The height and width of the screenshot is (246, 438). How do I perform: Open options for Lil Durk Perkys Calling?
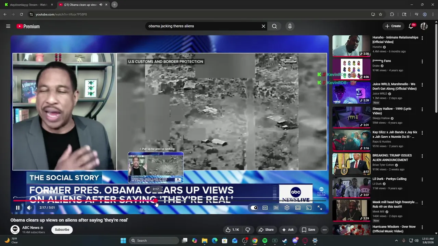[422, 179]
